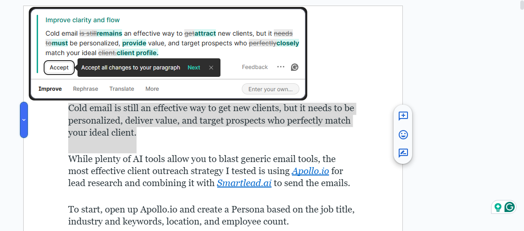524x231 pixels.
Task: Select the Improve tab
Action: [50, 89]
